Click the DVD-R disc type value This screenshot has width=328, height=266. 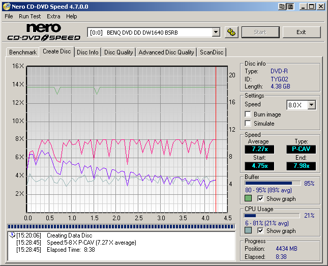279,71
